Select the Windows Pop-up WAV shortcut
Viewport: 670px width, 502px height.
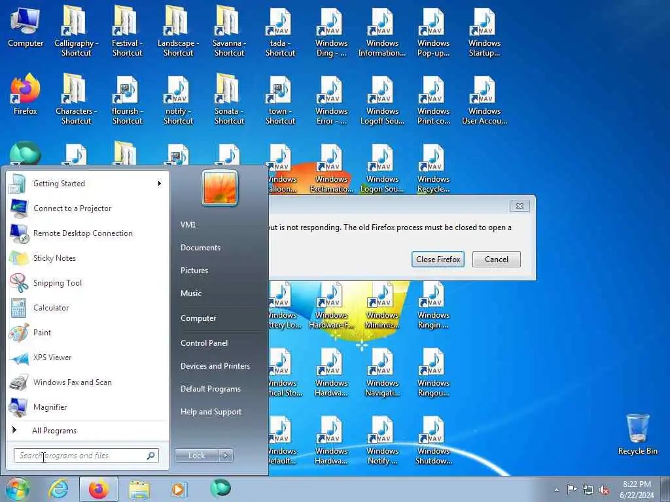coord(433,31)
